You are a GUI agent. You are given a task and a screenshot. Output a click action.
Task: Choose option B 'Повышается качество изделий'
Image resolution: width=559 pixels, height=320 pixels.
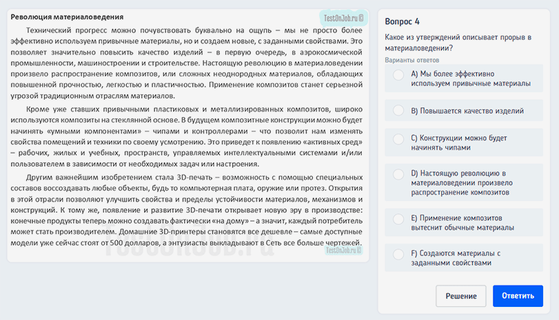[x=398, y=110]
